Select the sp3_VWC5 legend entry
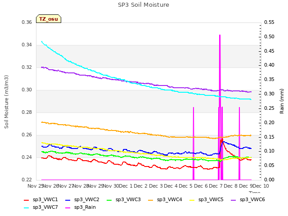288x216 pixels. [x=207, y=200]
